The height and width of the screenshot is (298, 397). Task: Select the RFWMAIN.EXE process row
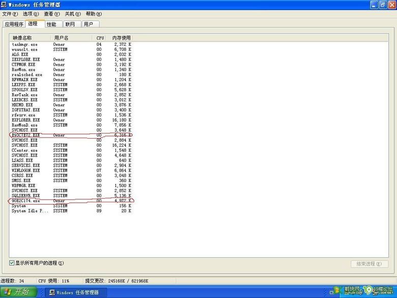pos(71,79)
